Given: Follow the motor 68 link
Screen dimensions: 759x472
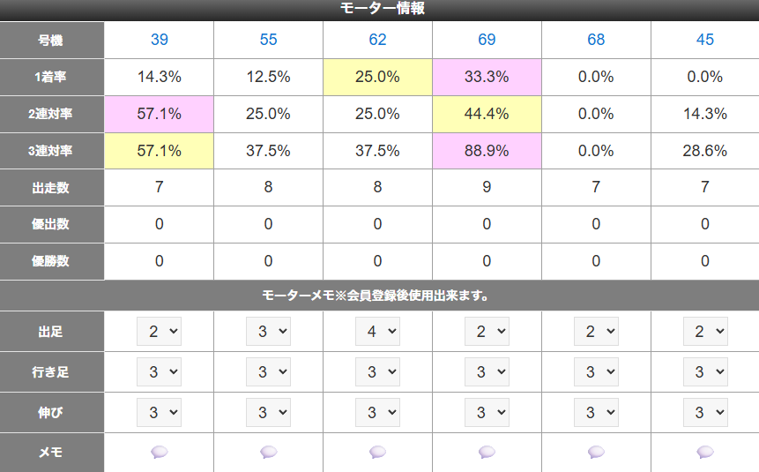Looking at the screenshot, I should pyautogui.click(x=596, y=39).
